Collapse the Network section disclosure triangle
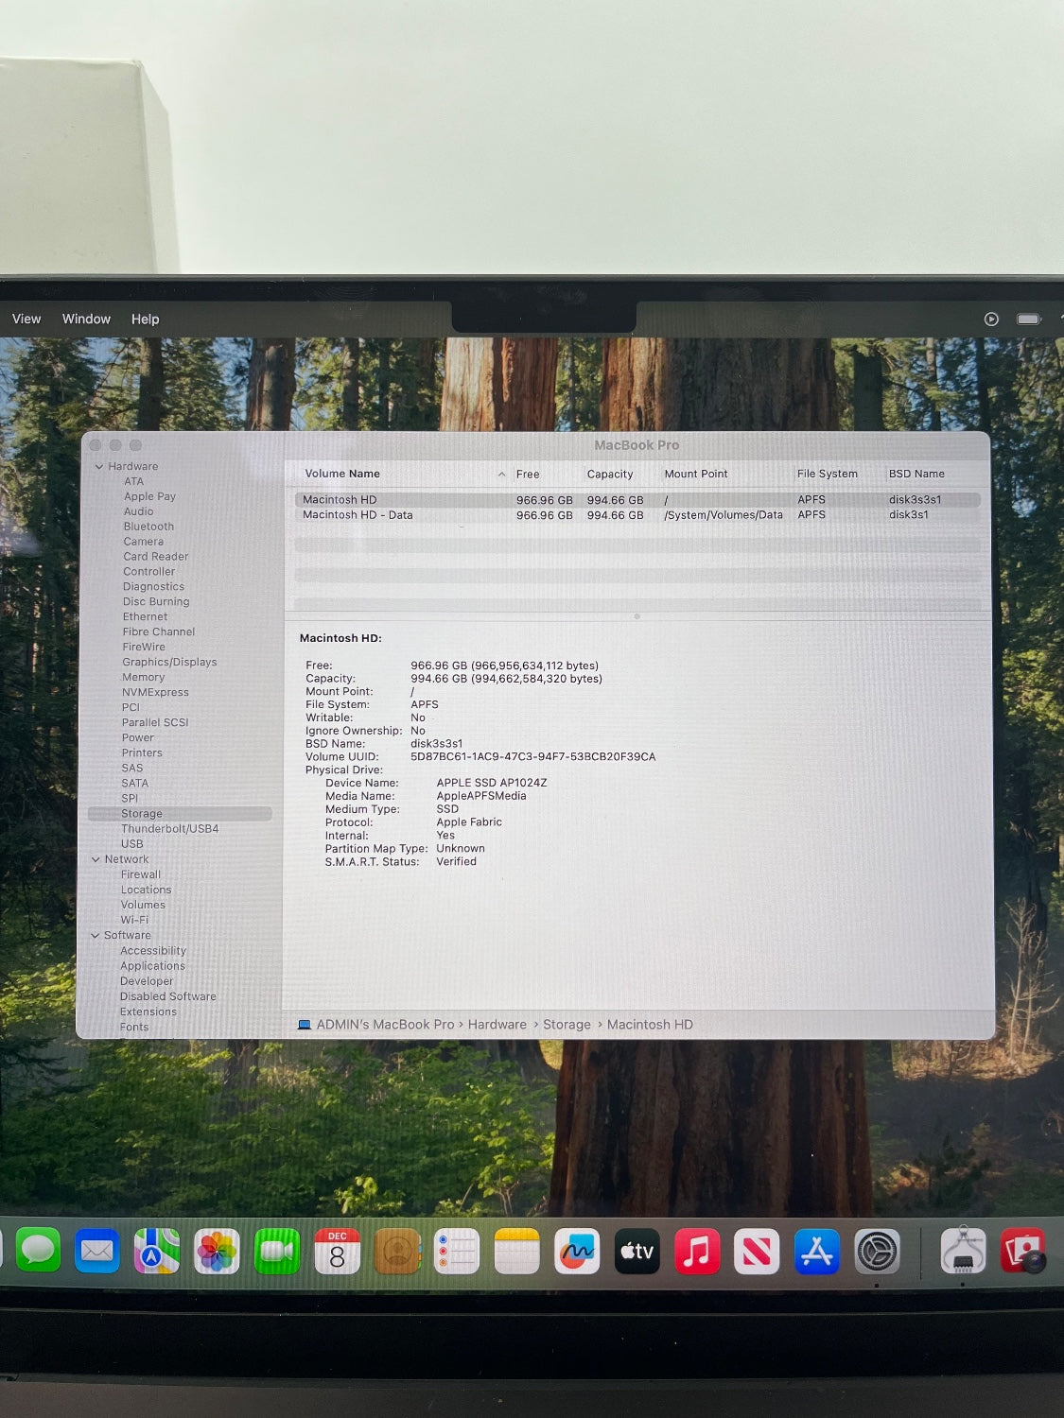 96,859
